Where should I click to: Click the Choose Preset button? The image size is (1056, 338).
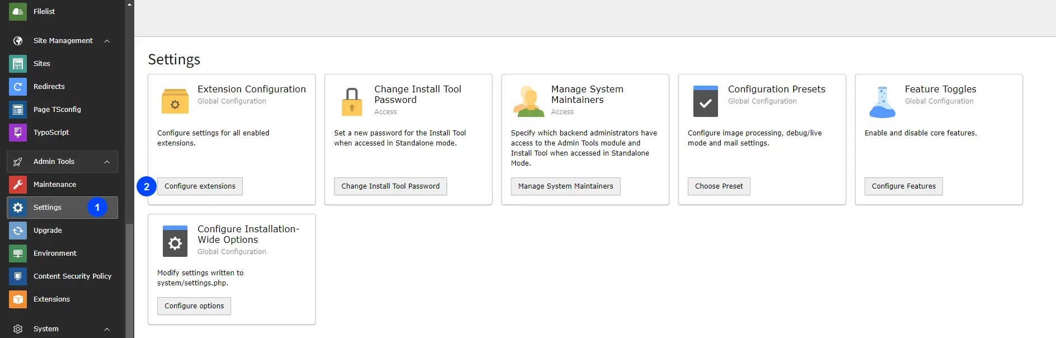[719, 186]
